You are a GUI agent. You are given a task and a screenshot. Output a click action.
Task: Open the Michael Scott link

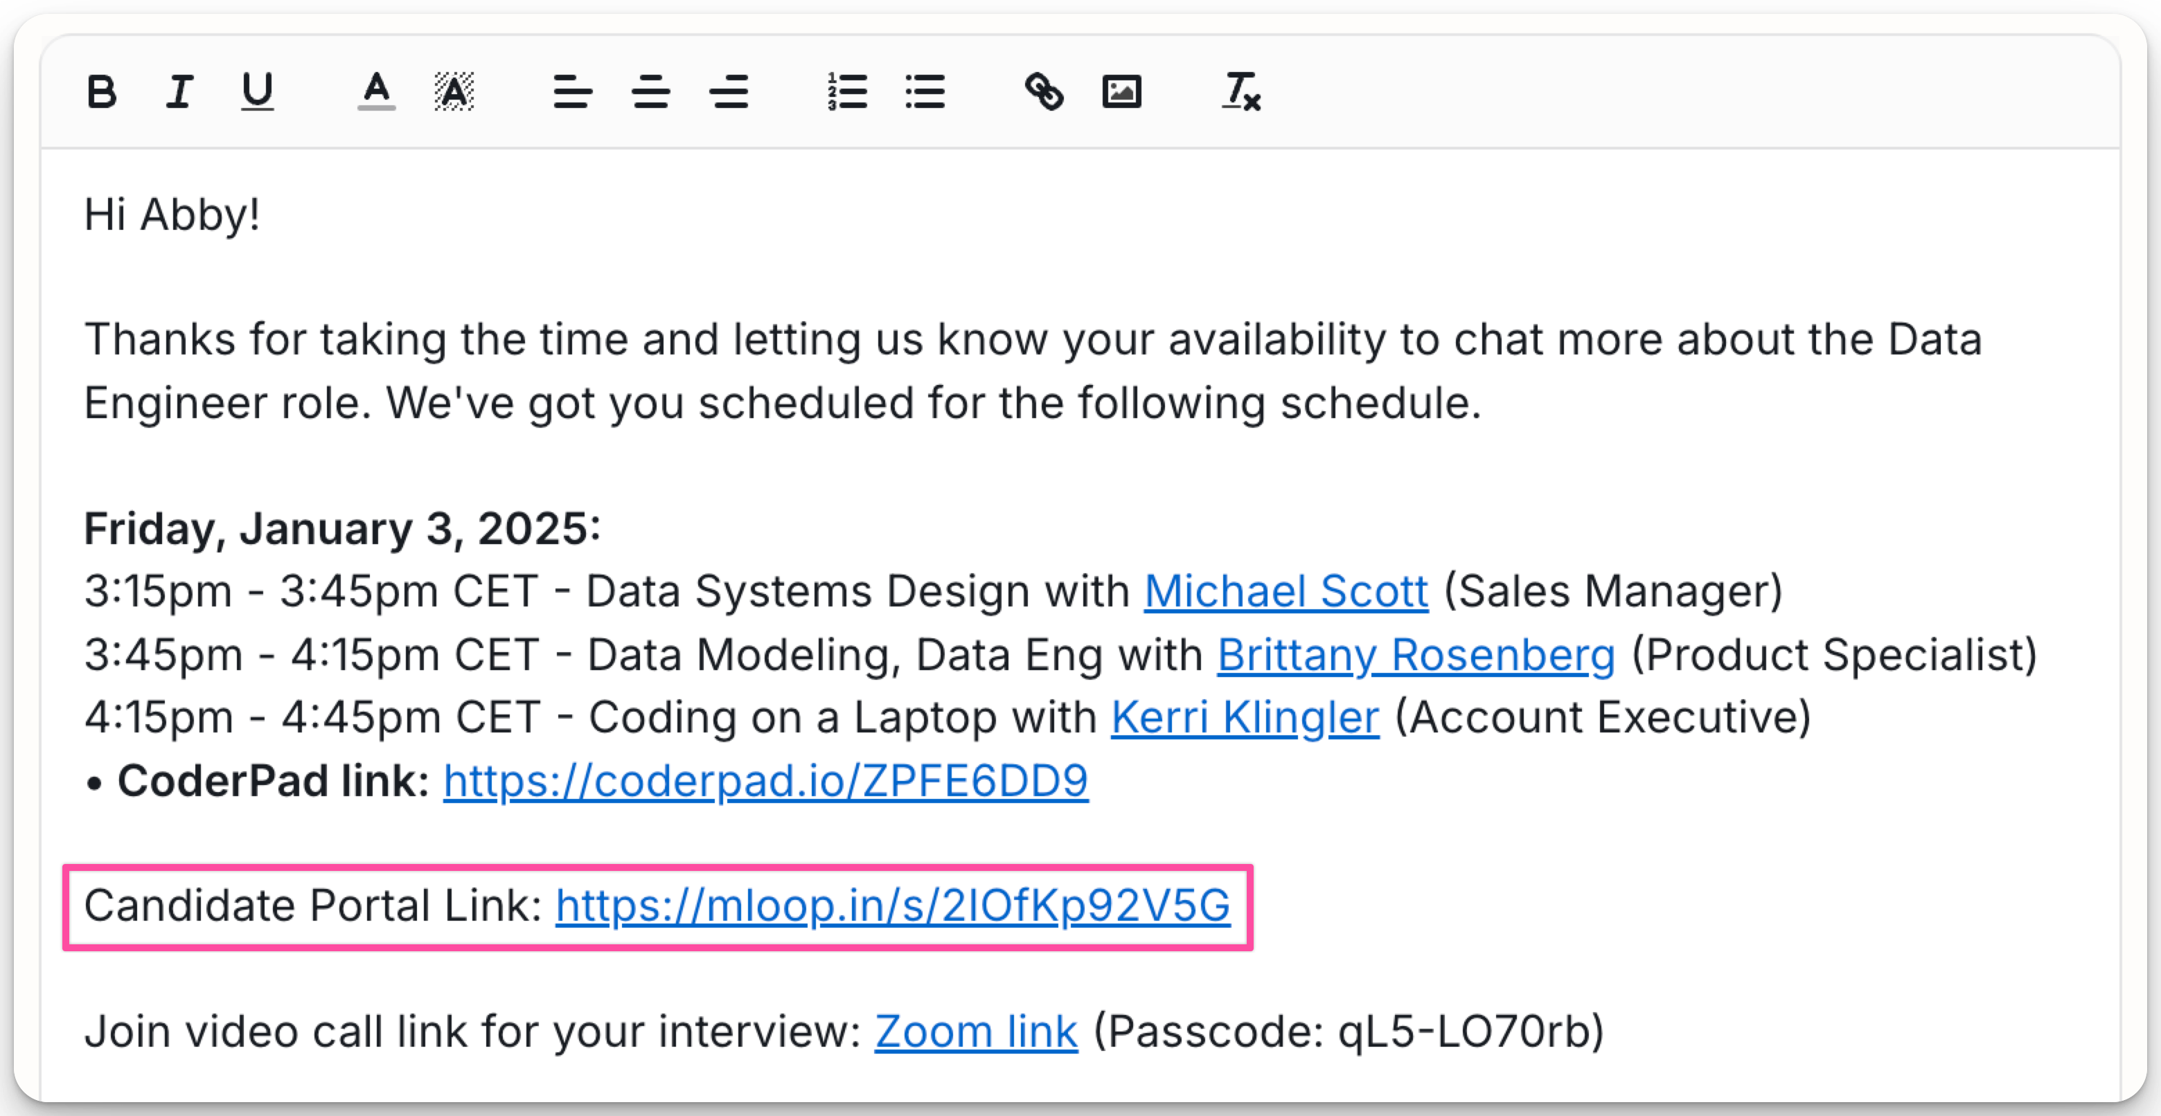(x=1286, y=592)
